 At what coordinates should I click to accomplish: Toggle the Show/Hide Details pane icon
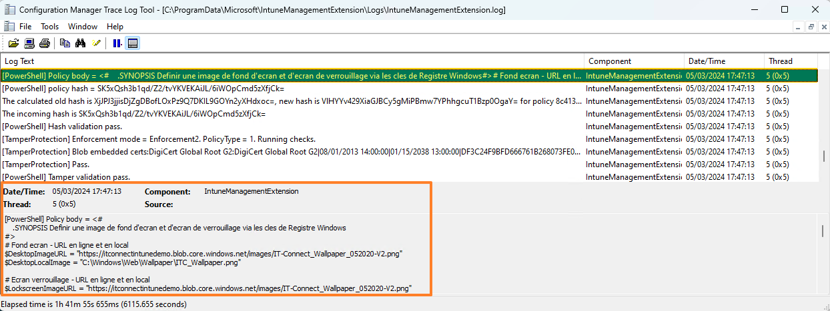(133, 43)
